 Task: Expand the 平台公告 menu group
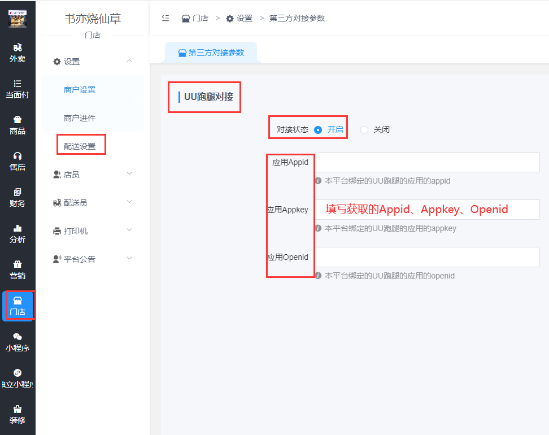93,259
